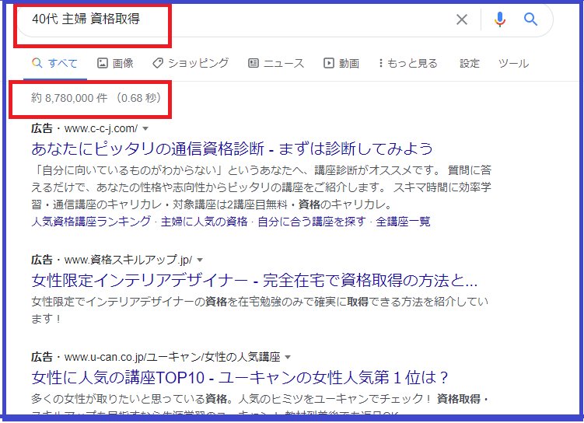584x423 pixels.
Task: Expand dropdown arrow next to www.c-c-j.com
Action: [145, 128]
